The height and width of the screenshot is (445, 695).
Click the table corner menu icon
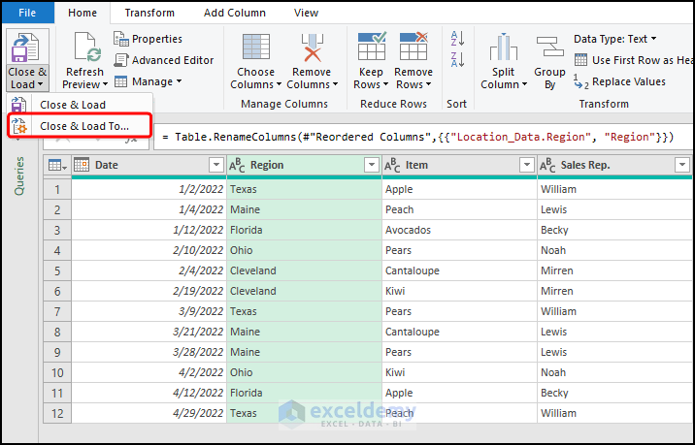pyautogui.click(x=57, y=166)
